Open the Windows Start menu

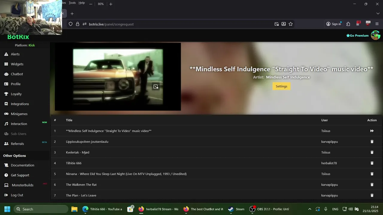[7, 209]
